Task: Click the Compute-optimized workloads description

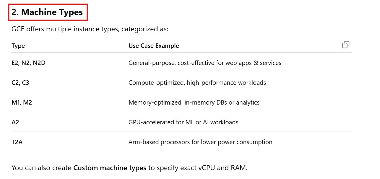Action: coord(197,83)
